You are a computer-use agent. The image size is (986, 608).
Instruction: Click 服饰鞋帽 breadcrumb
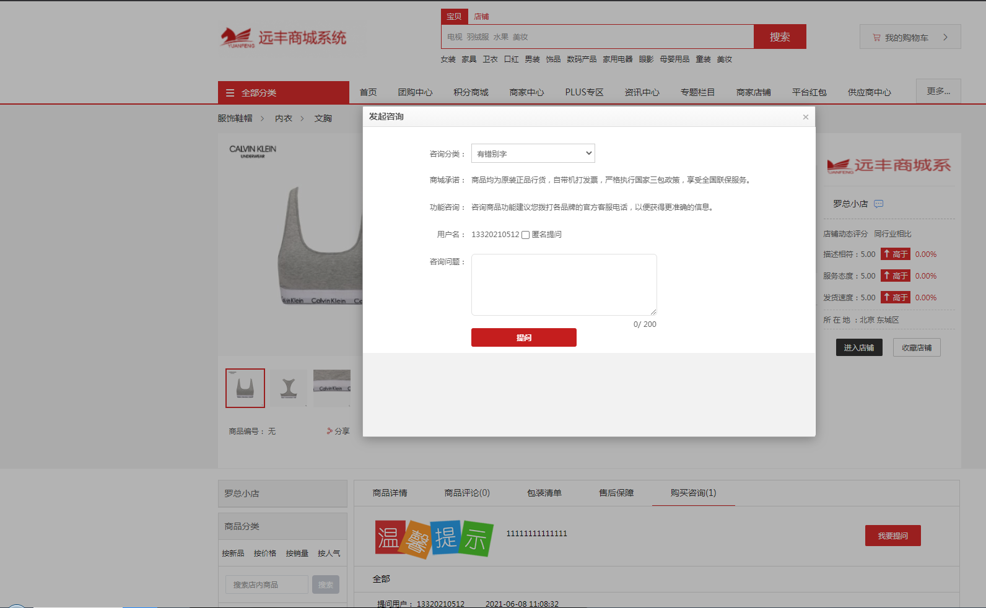pyautogui.click(x=235, y=118)
